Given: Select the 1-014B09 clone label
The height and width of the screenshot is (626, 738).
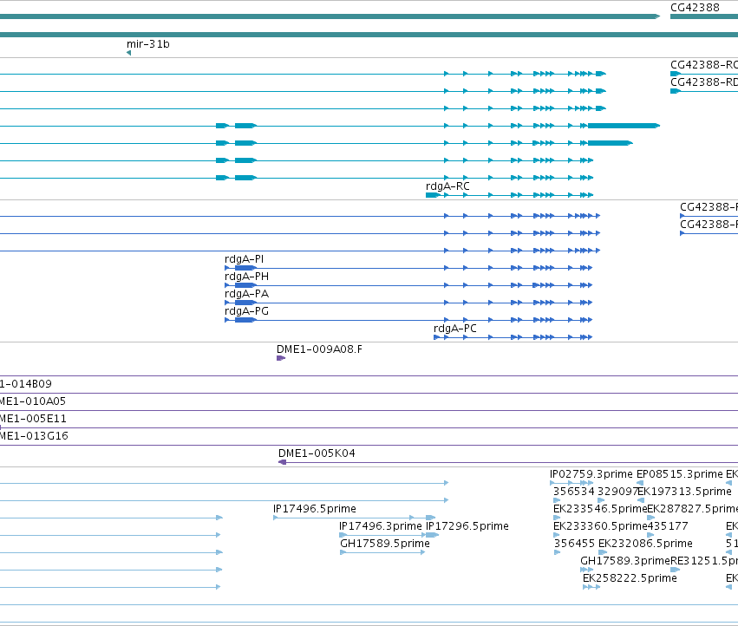Looking at the screenshot, I should click(26, 384).
